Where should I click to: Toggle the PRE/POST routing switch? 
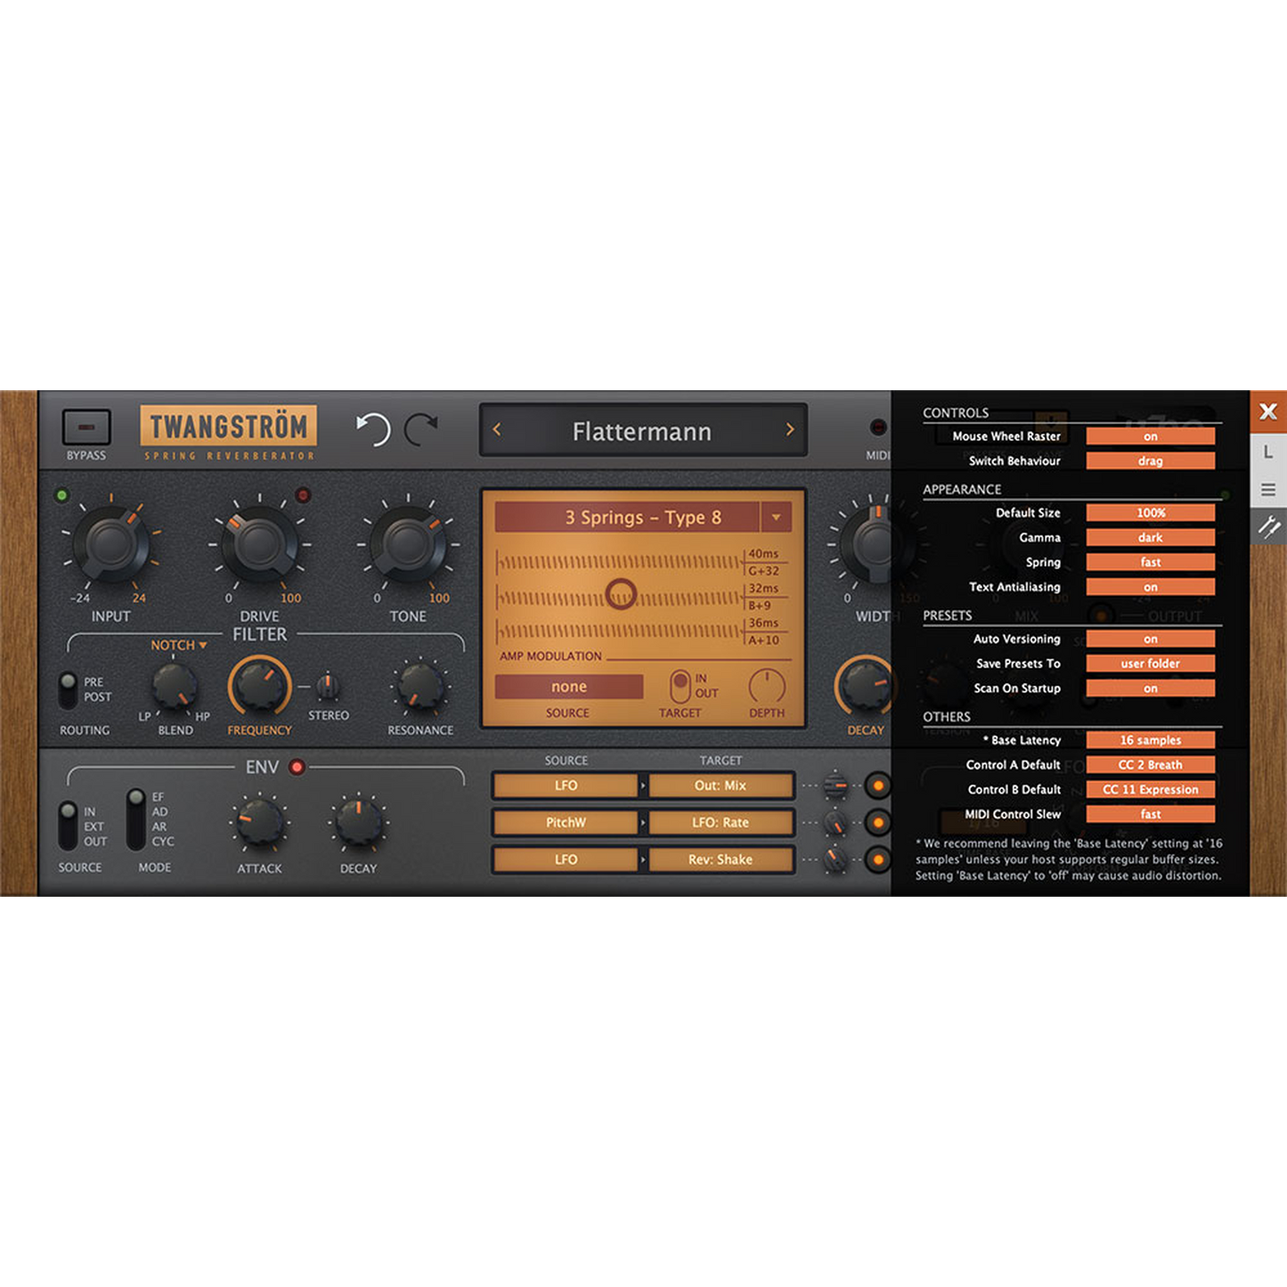click(68, 690)
